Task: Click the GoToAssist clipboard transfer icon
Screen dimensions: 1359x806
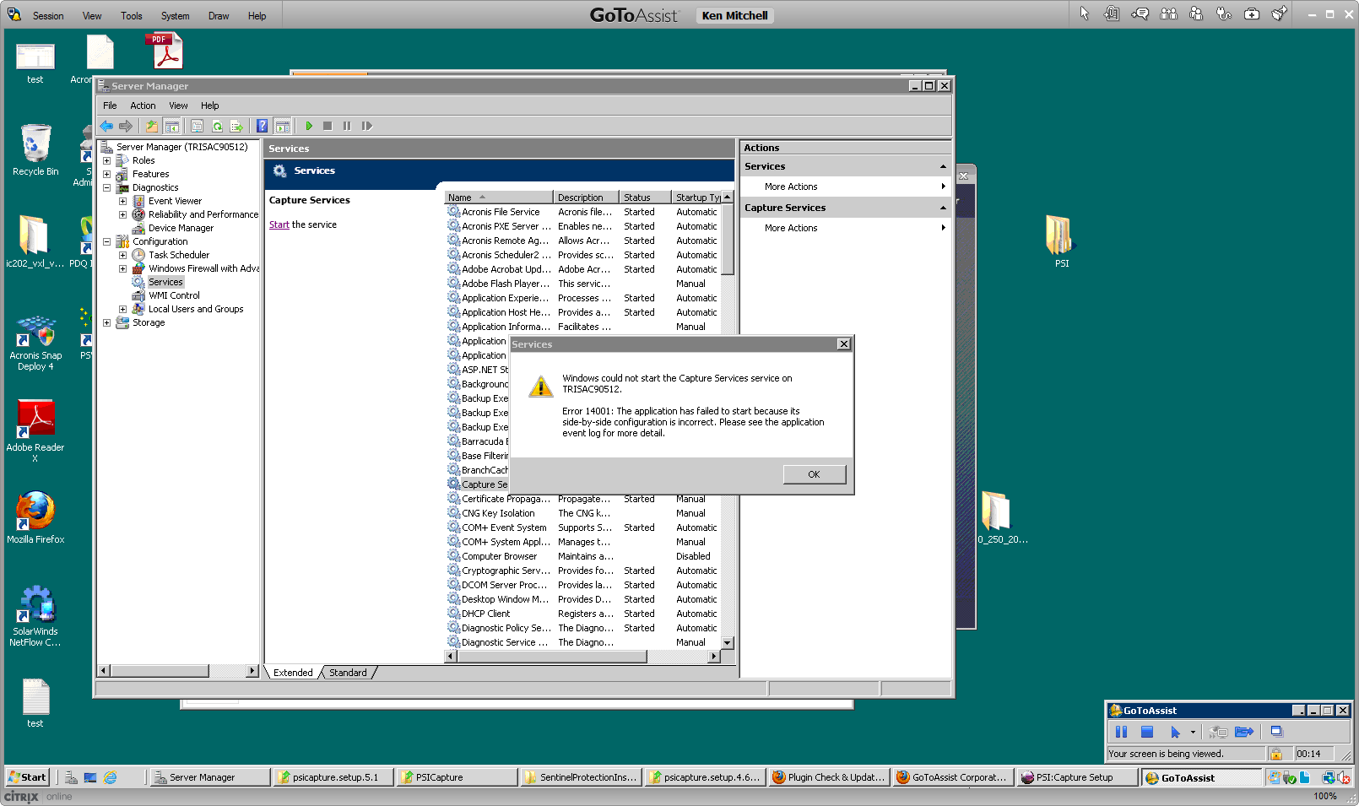Action: [1112, 14]
